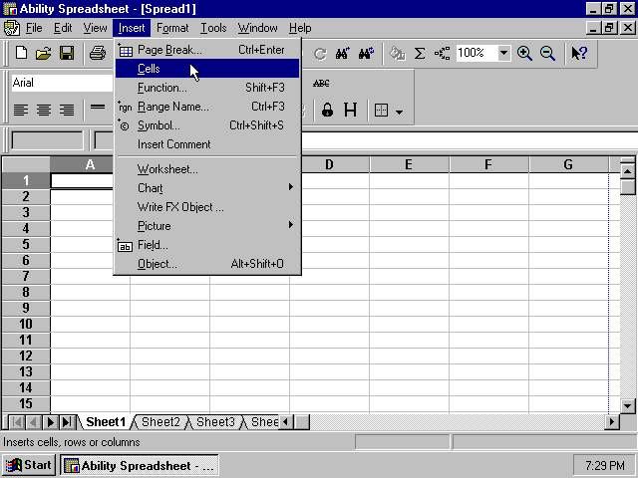
Task: Go to next sheet tab navigation button
Action: 51,422
